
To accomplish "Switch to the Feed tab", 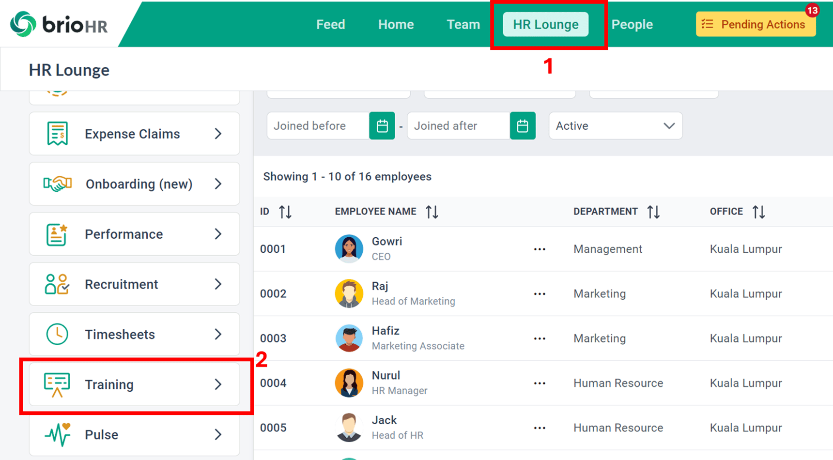I will pyautogui.click(x=331, y=24).
